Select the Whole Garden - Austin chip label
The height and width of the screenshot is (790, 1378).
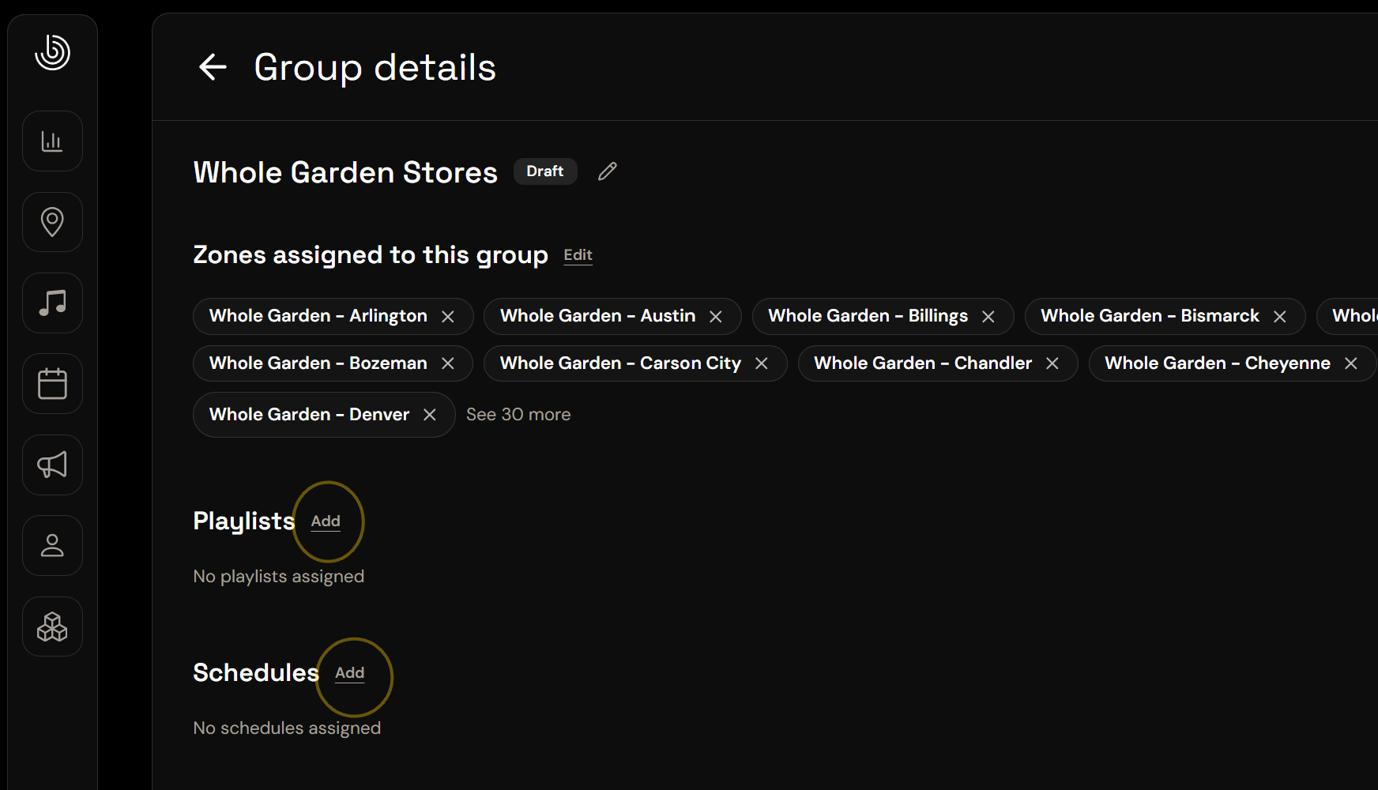(598, 316)
